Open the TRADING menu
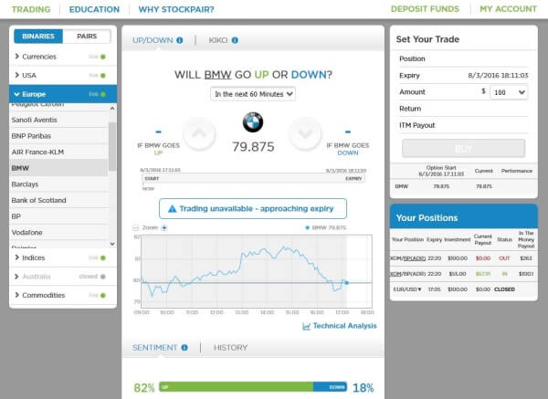The width and height of the screenshot is (548, 399). click(31, 9)
